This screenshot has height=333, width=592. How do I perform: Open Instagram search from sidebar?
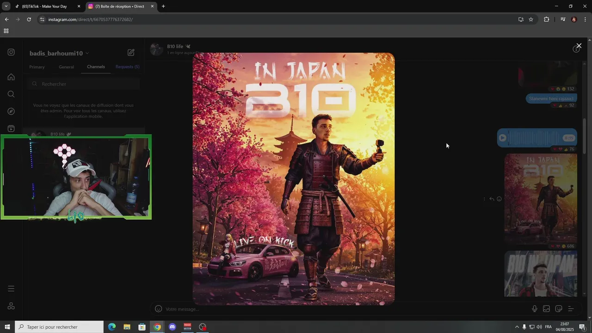pyautogui.click(x=11, y=94)
